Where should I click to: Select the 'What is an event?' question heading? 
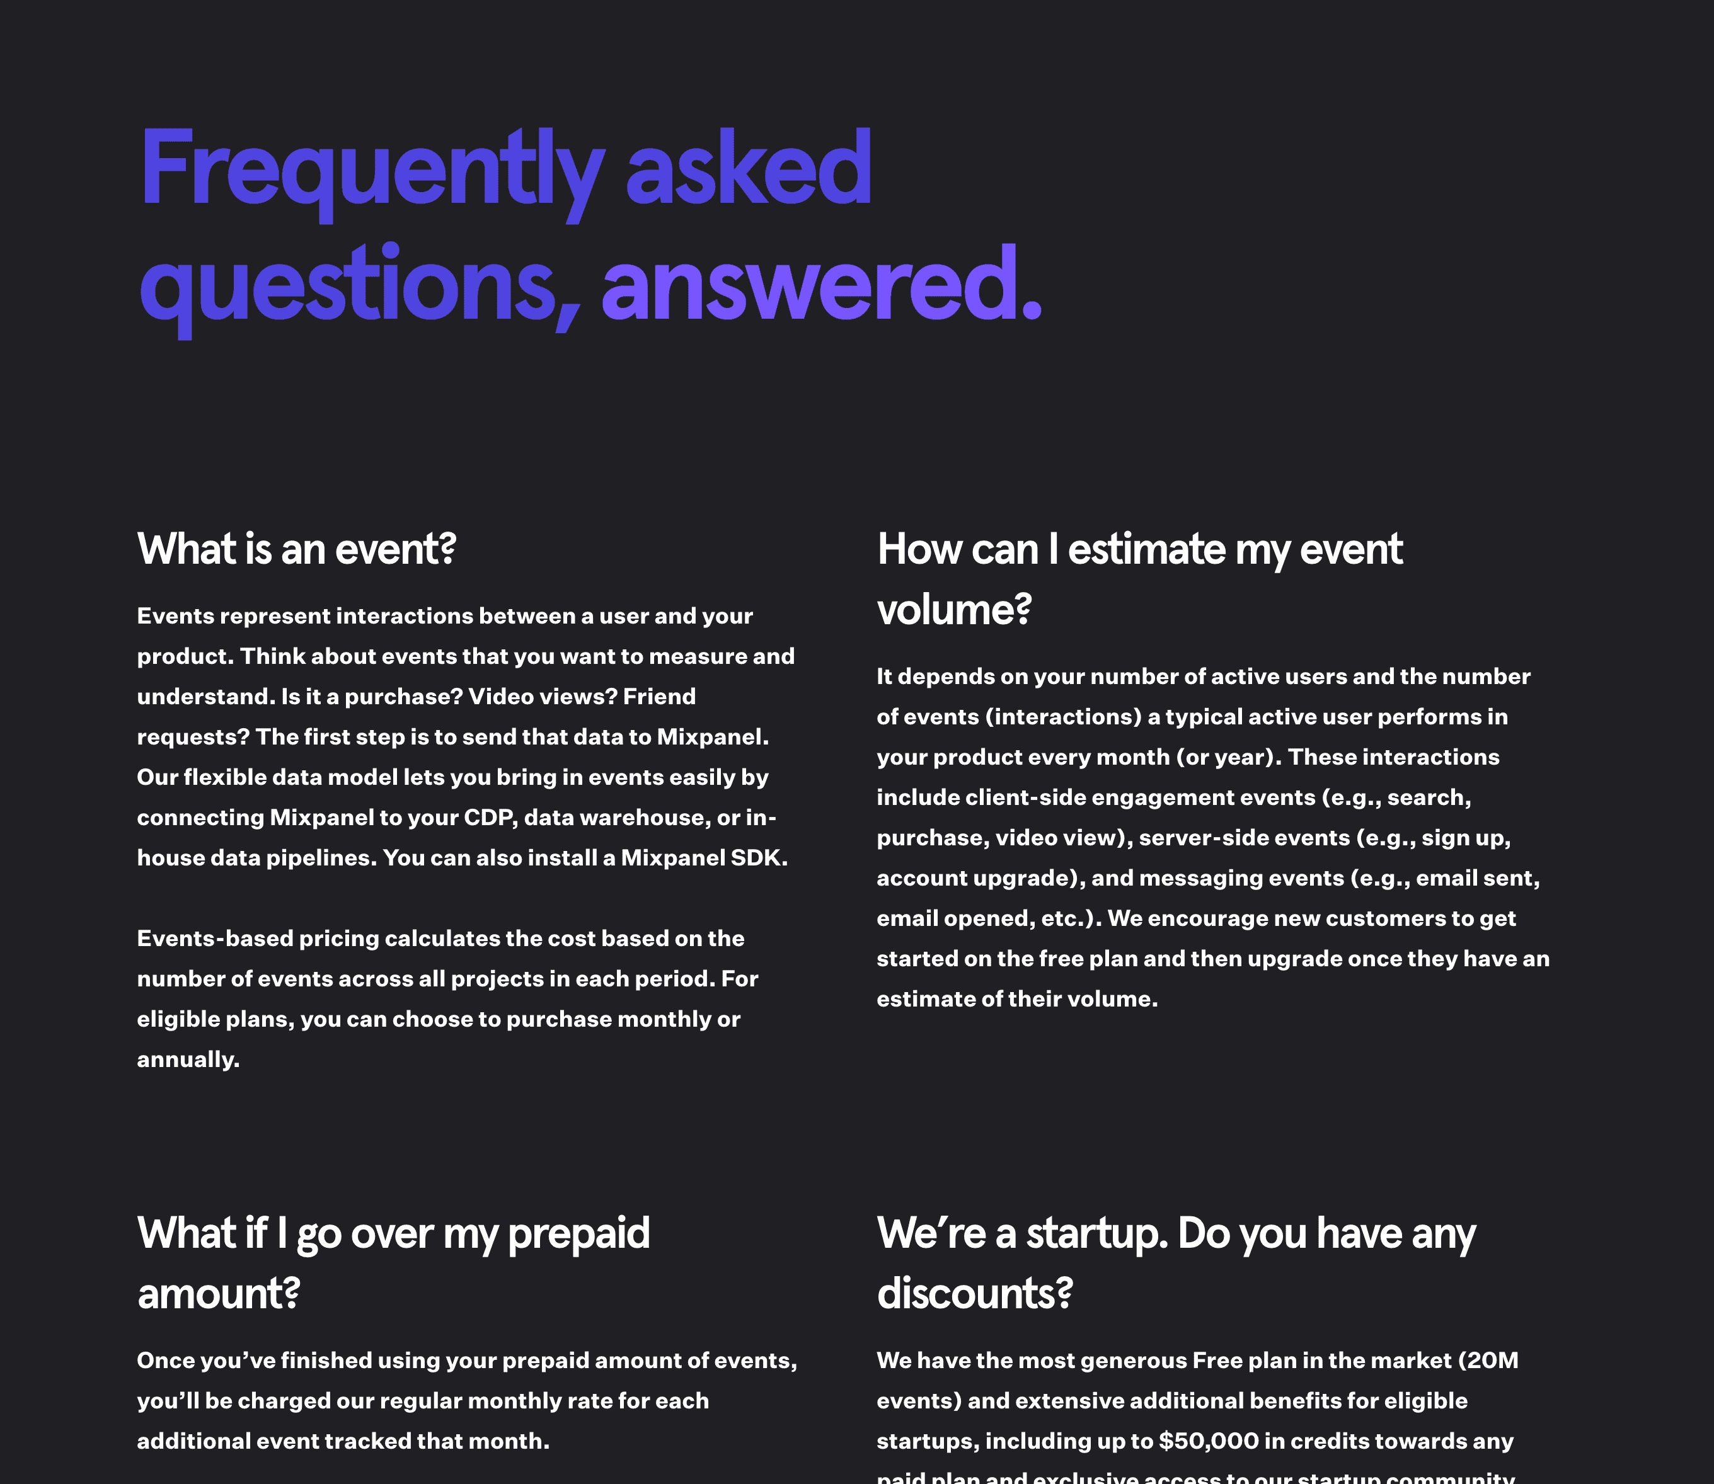point(297,549)
